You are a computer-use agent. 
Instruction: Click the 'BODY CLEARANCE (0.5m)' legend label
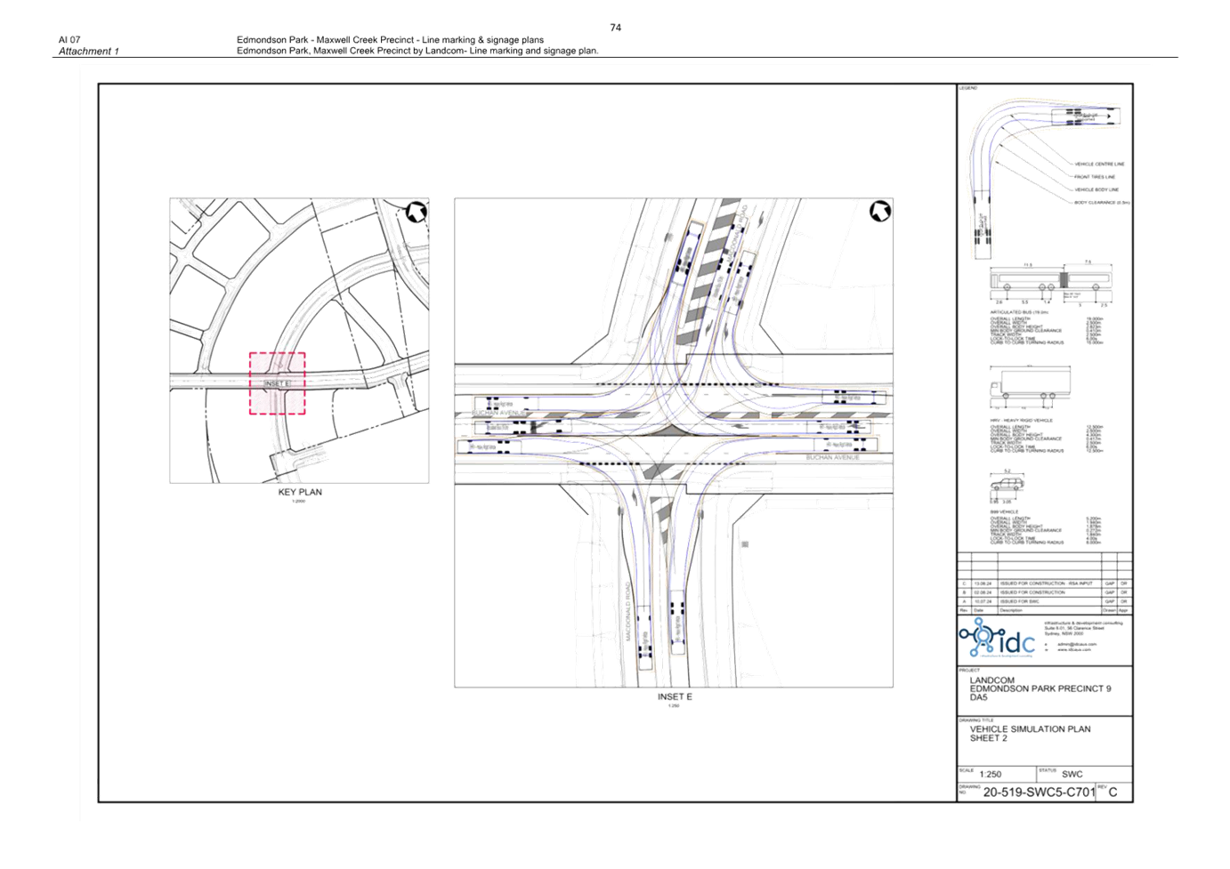coord(1102,203)
